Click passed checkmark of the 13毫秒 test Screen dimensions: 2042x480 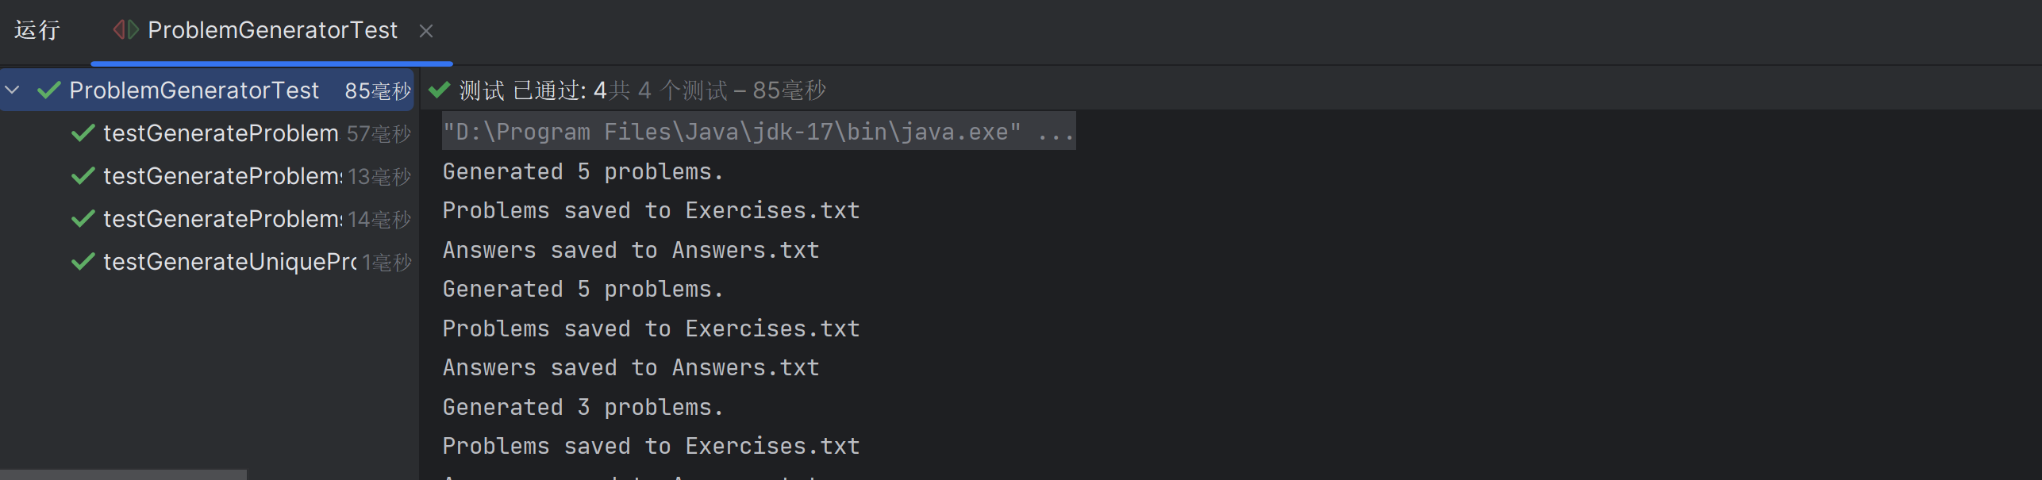click(83, 176)
